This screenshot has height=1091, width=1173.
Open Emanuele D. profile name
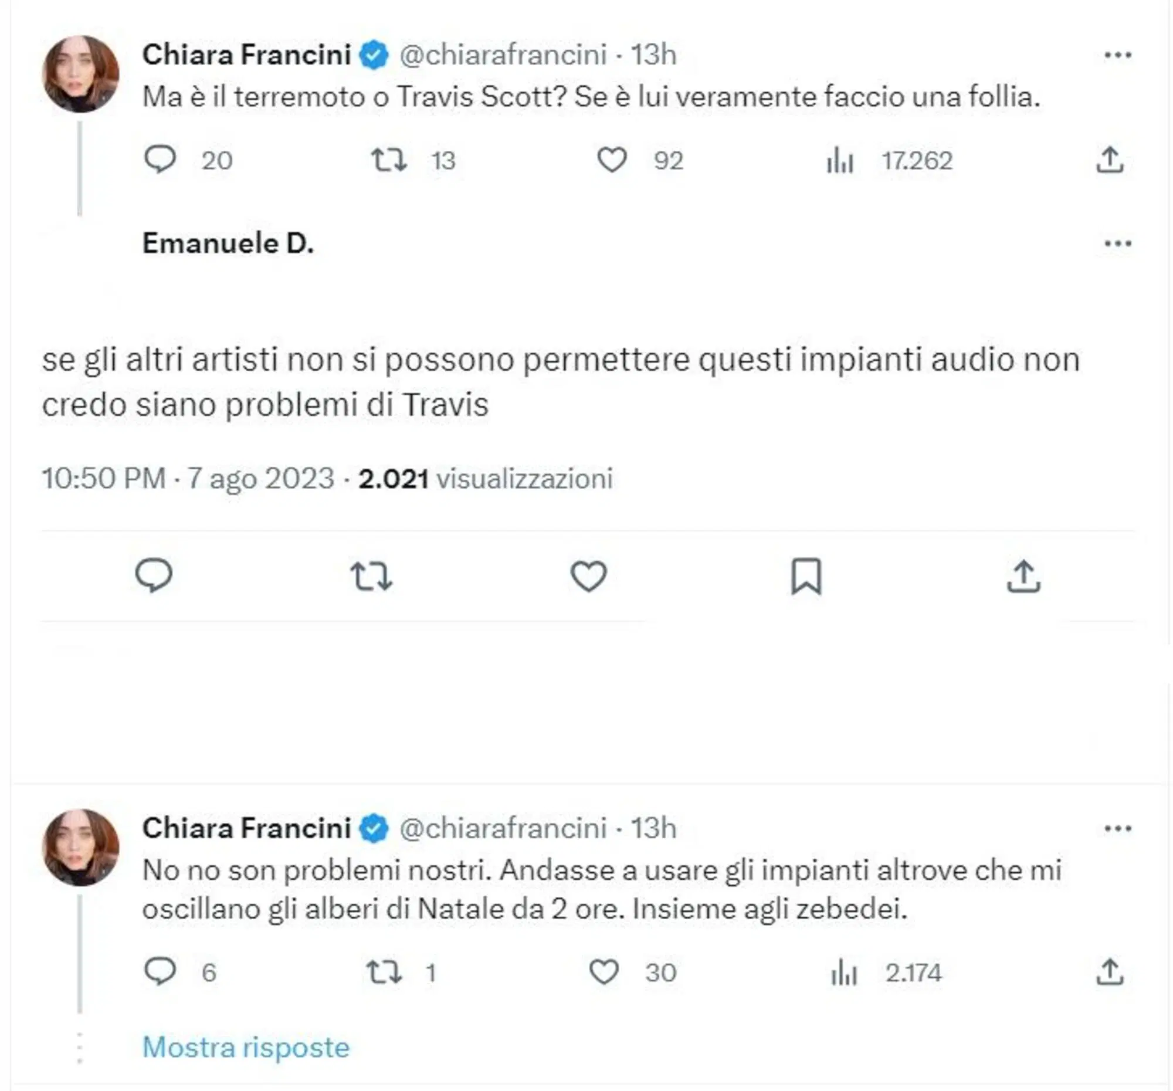228,243
